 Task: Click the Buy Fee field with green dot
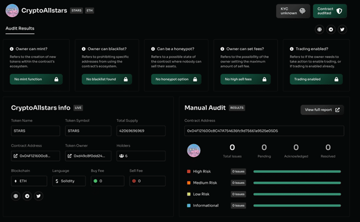pos(107,181)
